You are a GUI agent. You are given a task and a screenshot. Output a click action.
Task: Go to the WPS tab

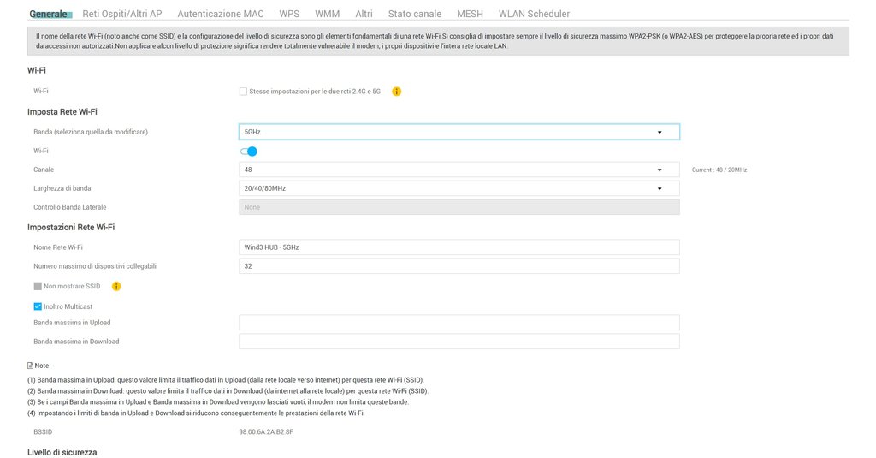(x=289, y=14)
